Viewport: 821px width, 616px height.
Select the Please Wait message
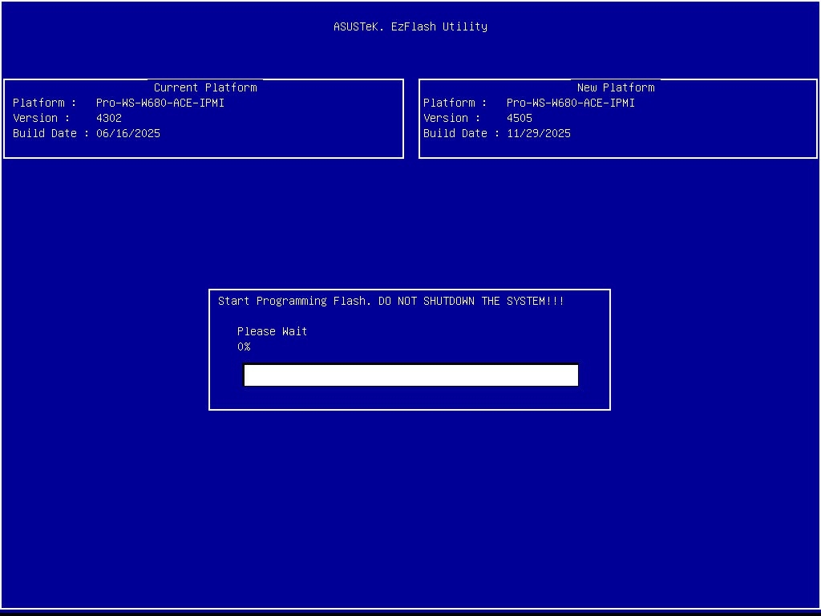pos(272,331)
